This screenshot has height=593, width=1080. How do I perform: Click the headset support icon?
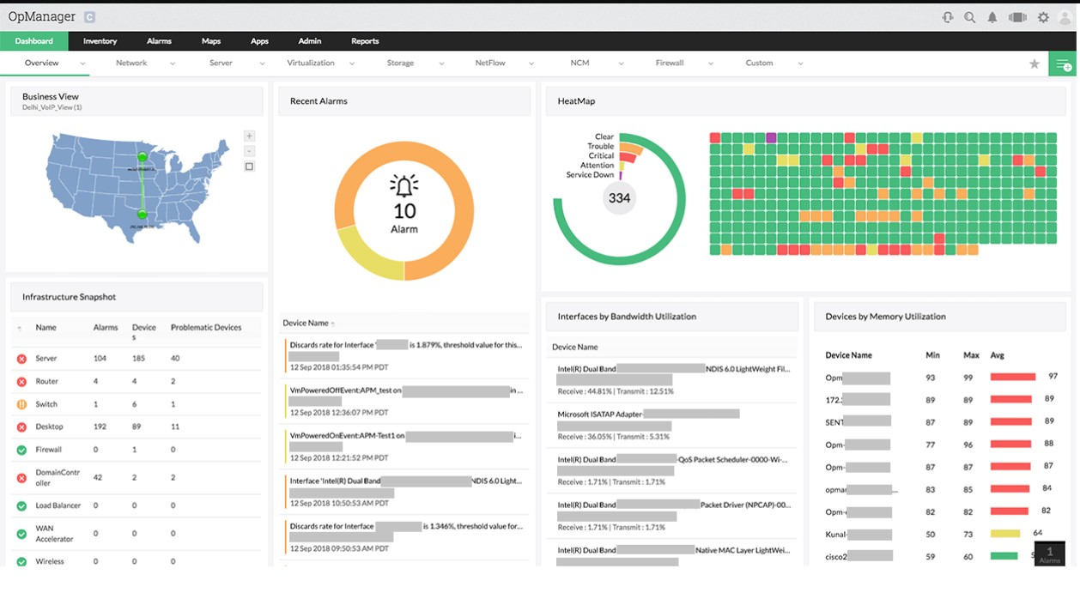[x=947, y=17]
